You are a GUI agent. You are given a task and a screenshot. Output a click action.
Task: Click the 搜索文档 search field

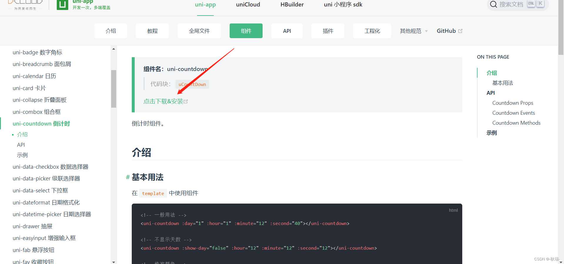point(518,4)
